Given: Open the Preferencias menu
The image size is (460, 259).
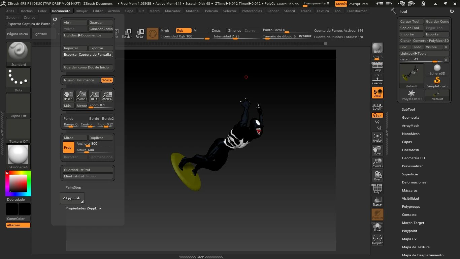Looking at the screenshot, I should tap(252, 11).
